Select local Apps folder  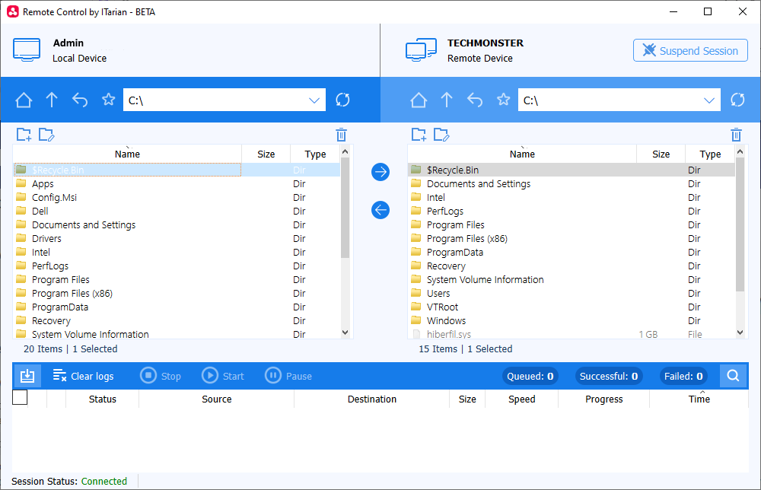[x=177, y=184]
